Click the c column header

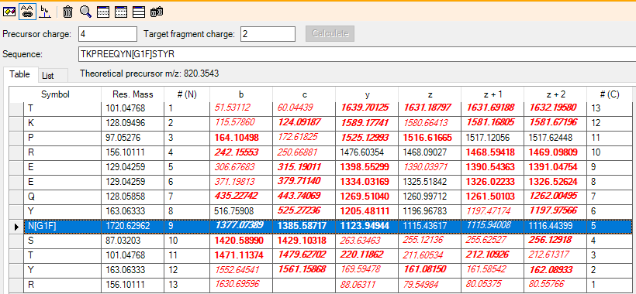click(304, 94)
